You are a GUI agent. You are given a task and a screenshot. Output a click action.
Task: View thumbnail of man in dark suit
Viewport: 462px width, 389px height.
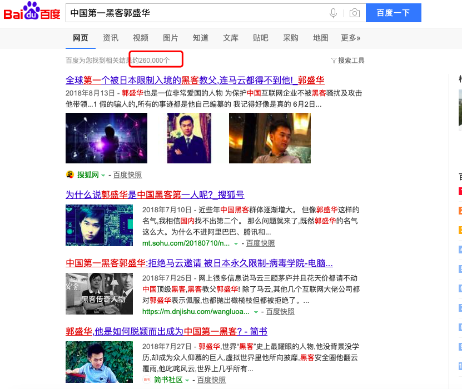coord(189,138)
